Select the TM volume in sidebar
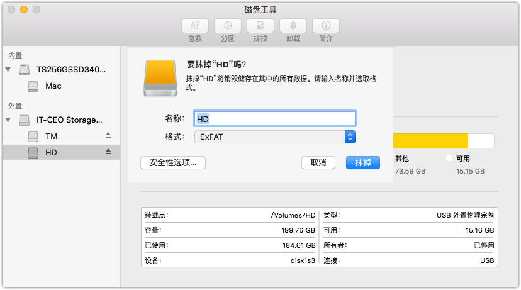 51,136
